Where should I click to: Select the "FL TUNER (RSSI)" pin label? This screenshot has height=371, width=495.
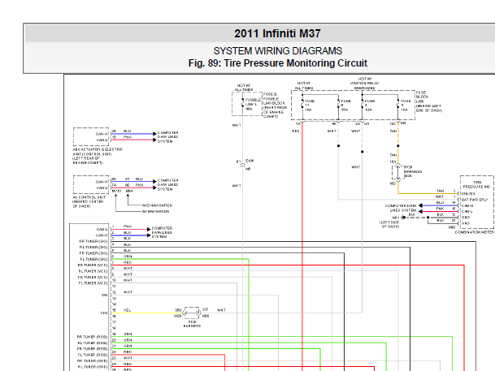pyautogui.click(x=93, y=355)
